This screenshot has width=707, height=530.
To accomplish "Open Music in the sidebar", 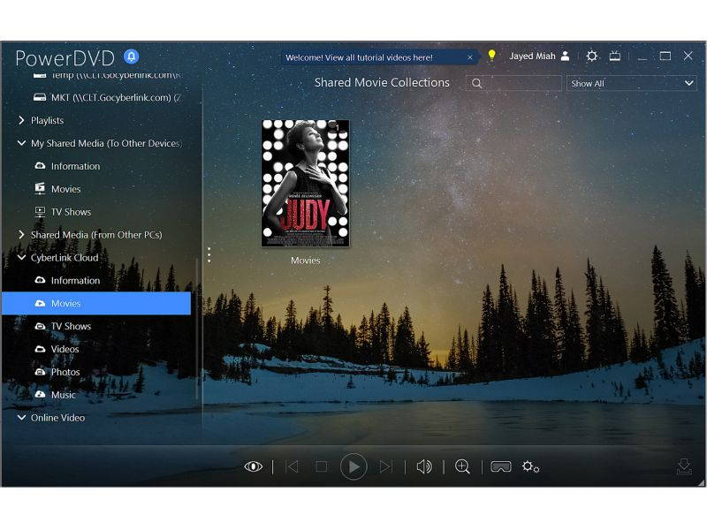I will point(61,395).
